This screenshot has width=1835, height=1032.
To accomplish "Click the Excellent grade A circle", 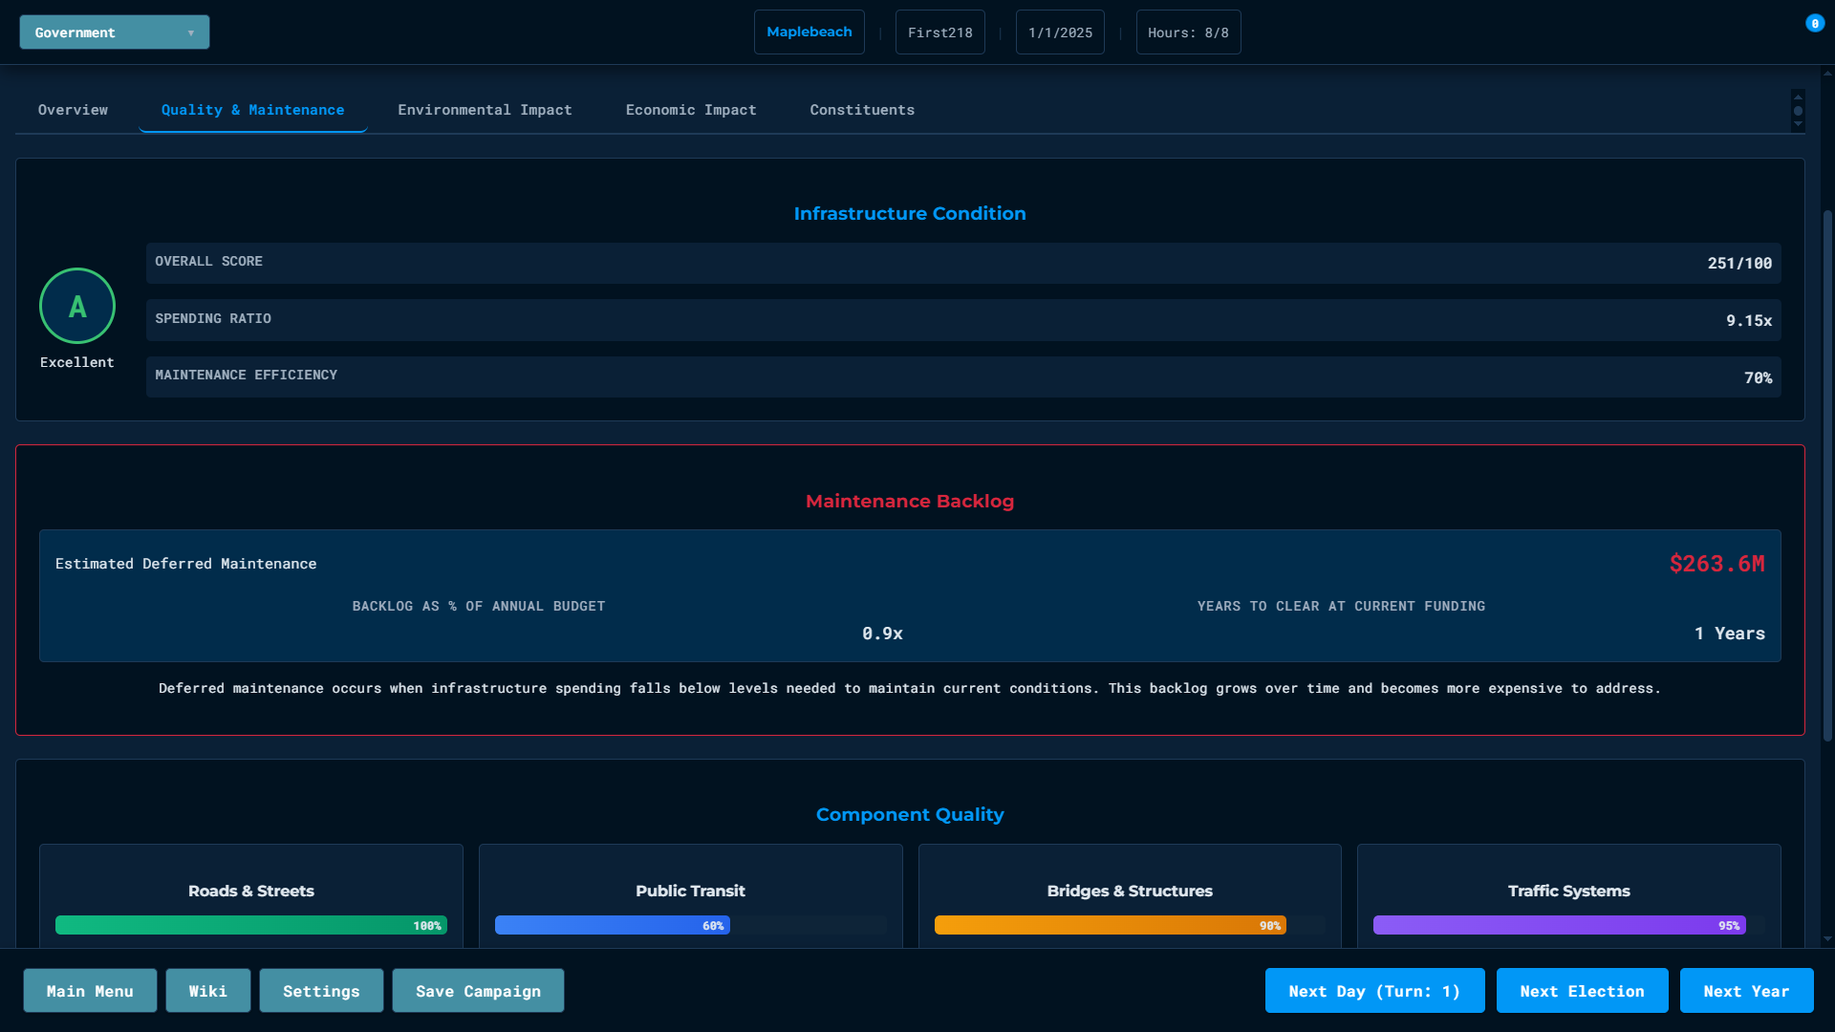I will [x=77, y=306].
